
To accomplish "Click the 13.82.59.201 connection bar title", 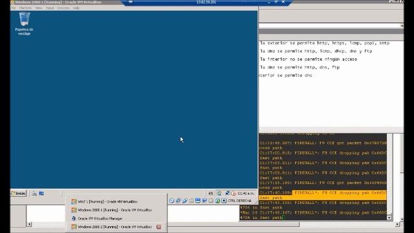I will (x=206, y=2).
